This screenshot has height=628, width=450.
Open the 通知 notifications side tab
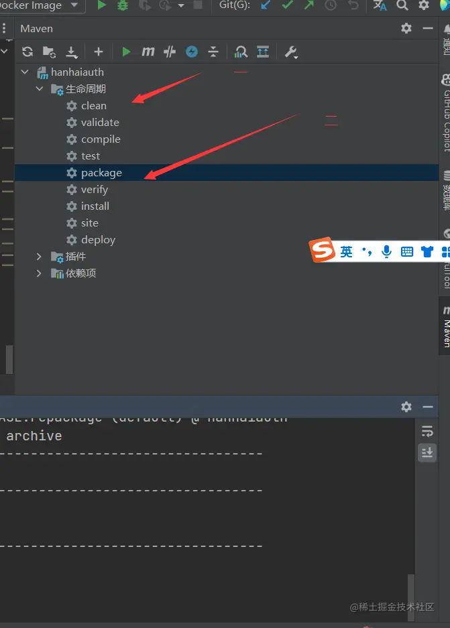pyautogui.click(x=445, y=40)
